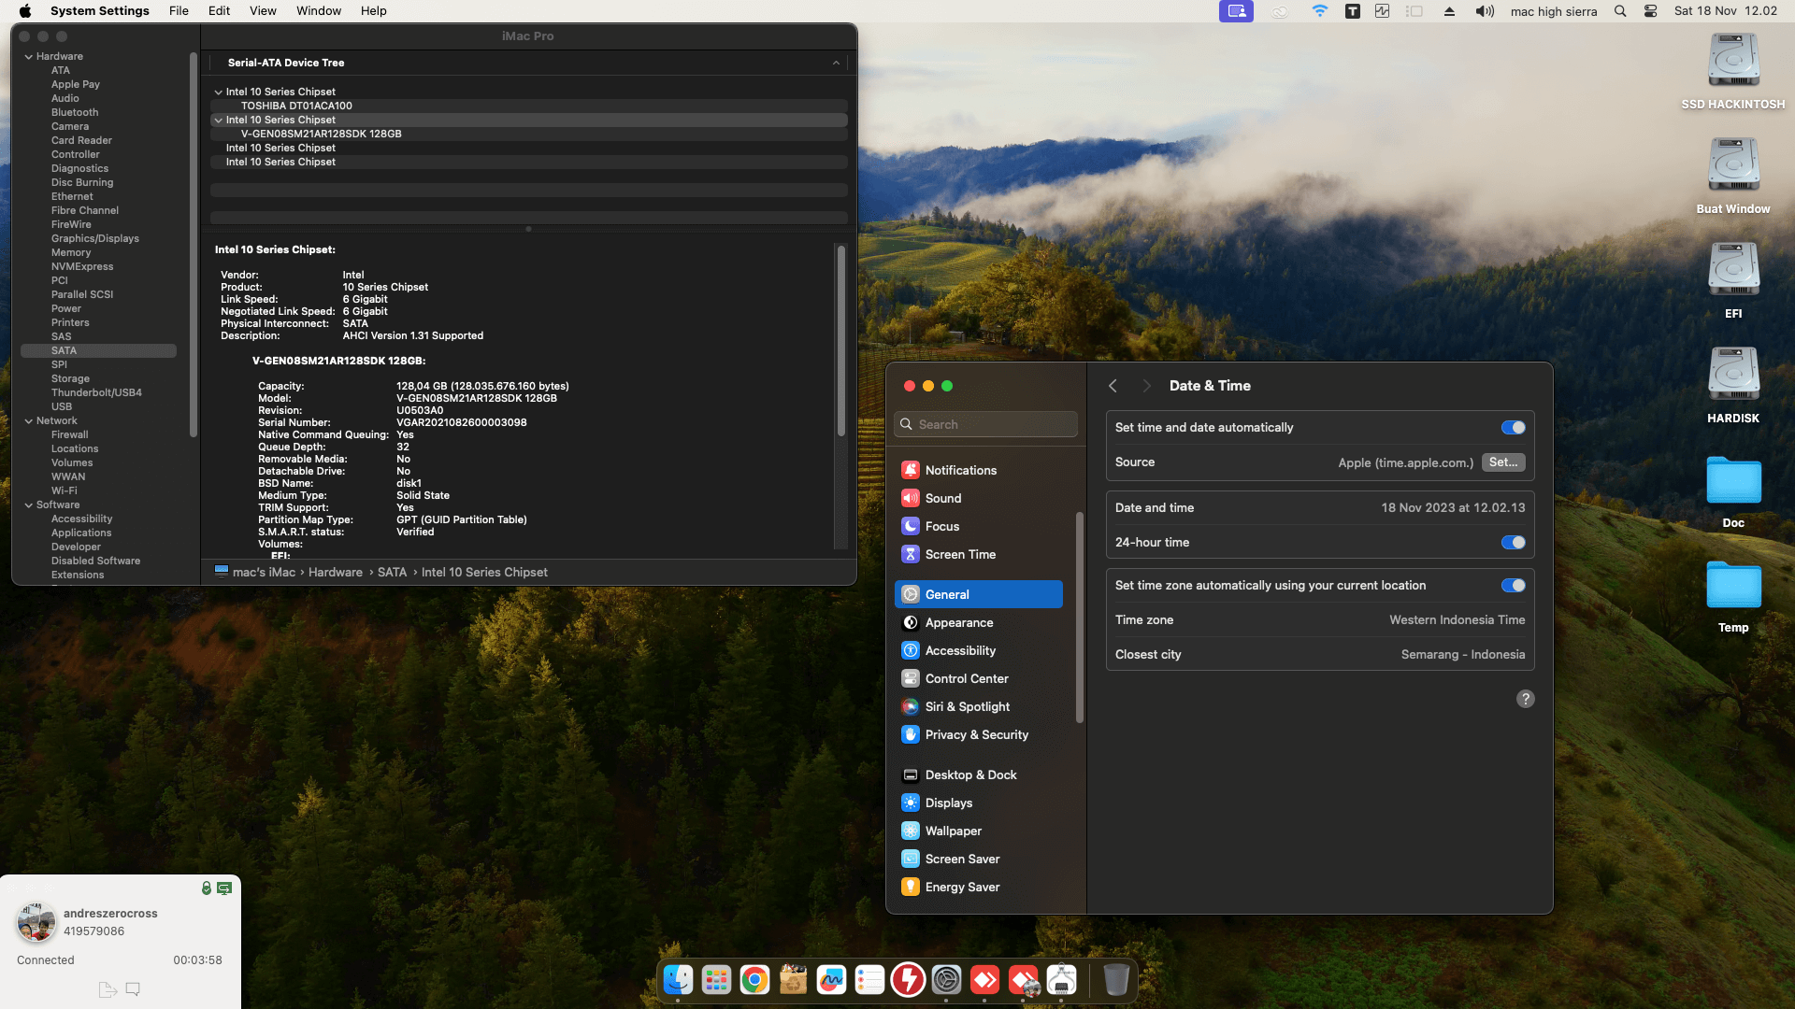Open the Window menu

[319, 11]
